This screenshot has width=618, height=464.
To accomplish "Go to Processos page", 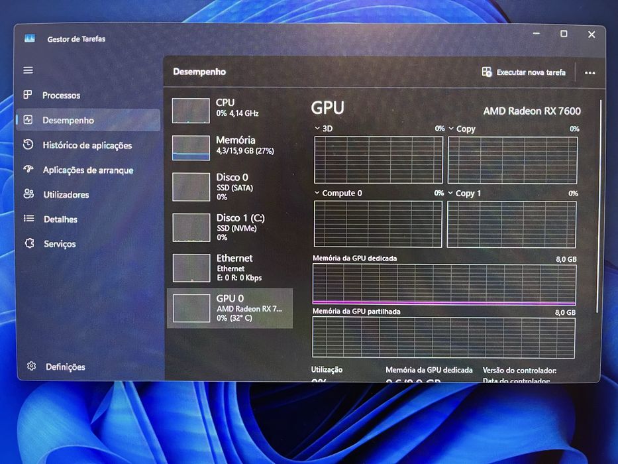I will click(x=88, y=95).
